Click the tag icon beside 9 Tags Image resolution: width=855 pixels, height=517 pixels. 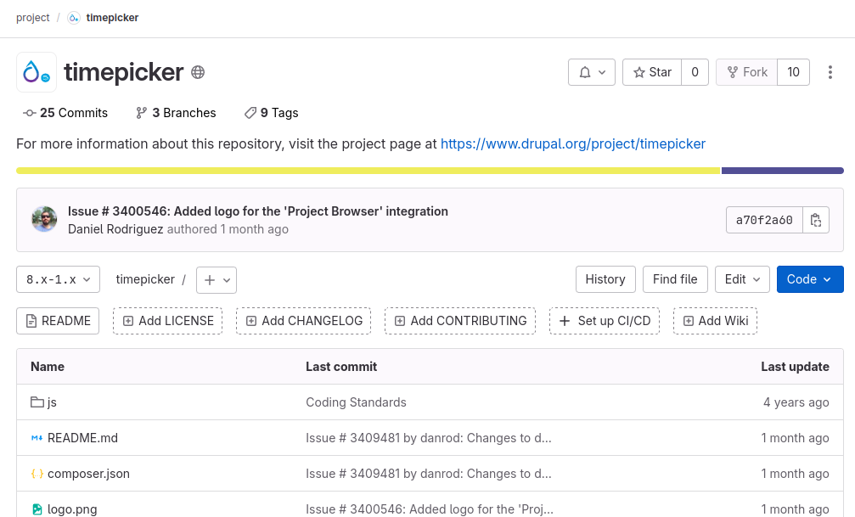point(250,113)
